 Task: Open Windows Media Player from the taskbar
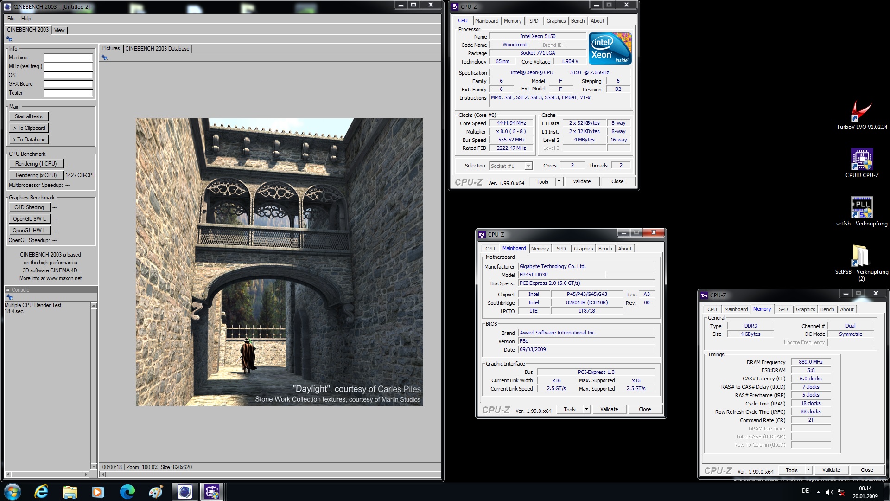[x=98, y=492]
